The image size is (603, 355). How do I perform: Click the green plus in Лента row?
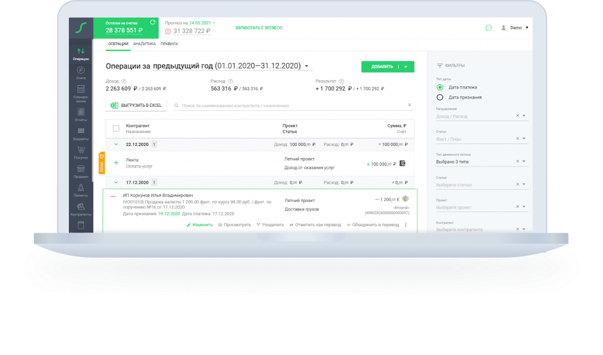pos(116,163)
